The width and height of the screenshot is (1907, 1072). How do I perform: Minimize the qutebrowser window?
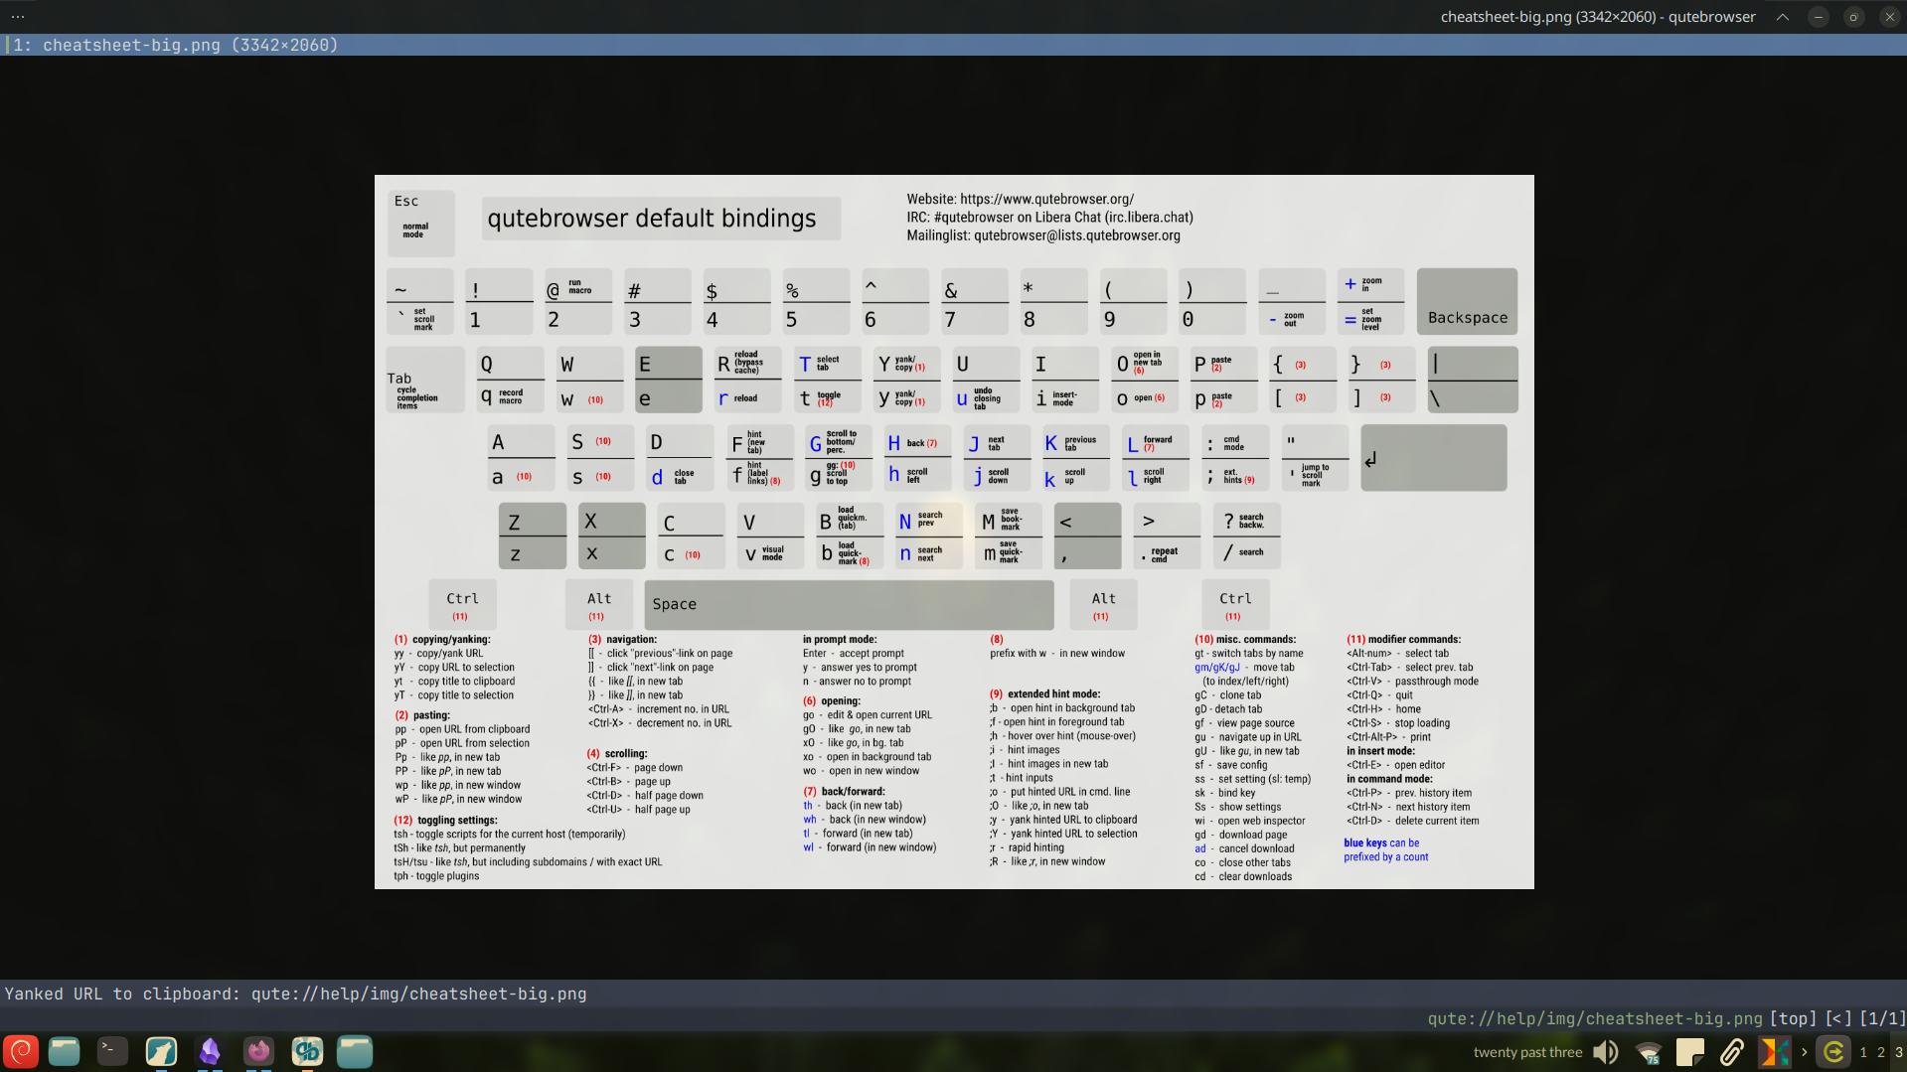tap(1818, 17)
